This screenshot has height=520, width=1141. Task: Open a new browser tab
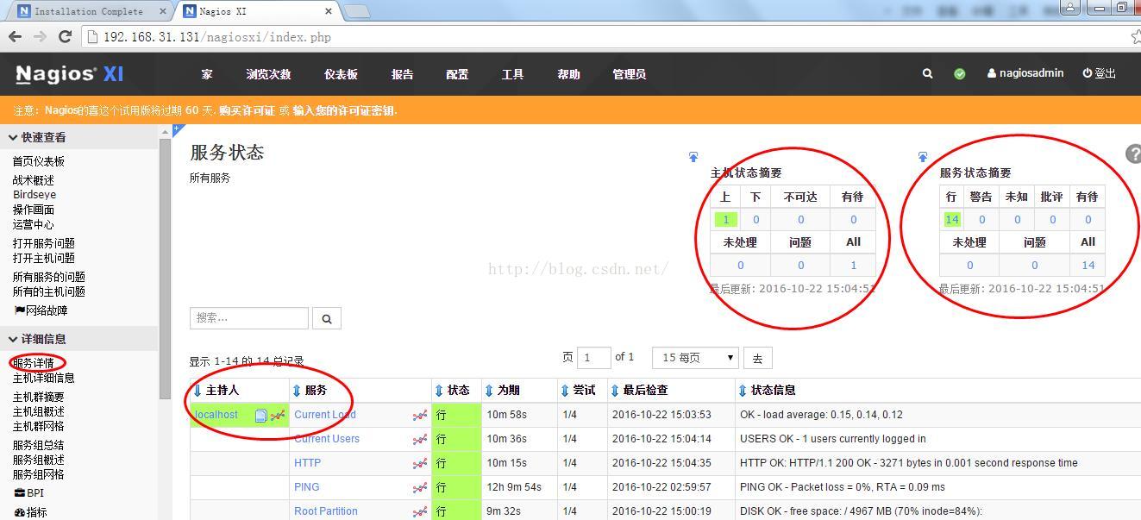click(357, 11)
